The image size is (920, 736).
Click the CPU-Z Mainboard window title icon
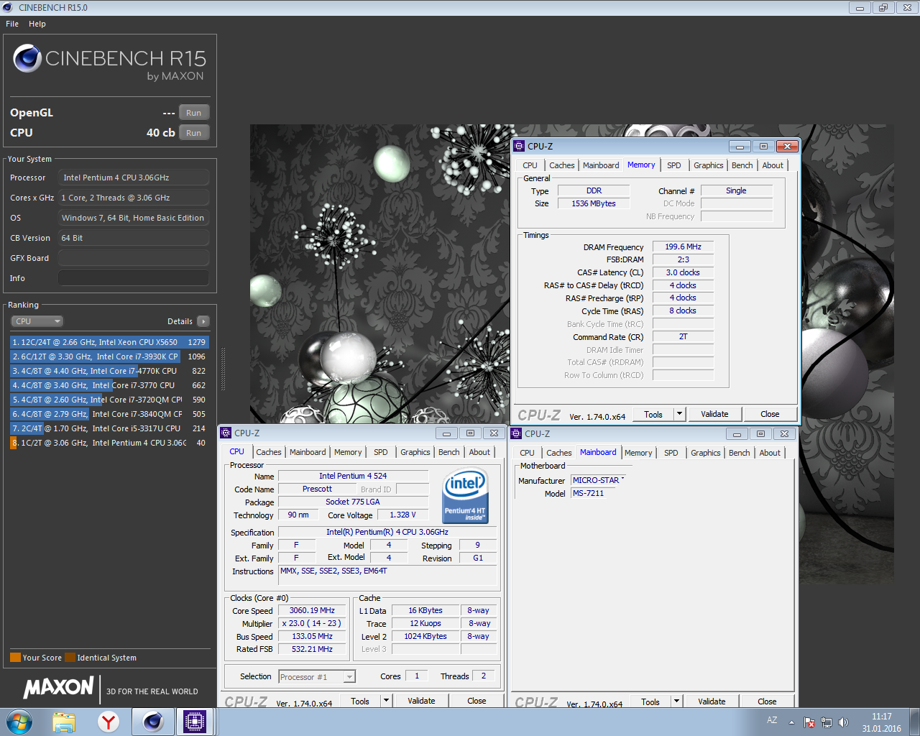[x=516, y=433]
